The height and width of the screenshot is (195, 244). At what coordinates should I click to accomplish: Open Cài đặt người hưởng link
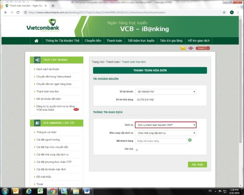click(48, 140)
